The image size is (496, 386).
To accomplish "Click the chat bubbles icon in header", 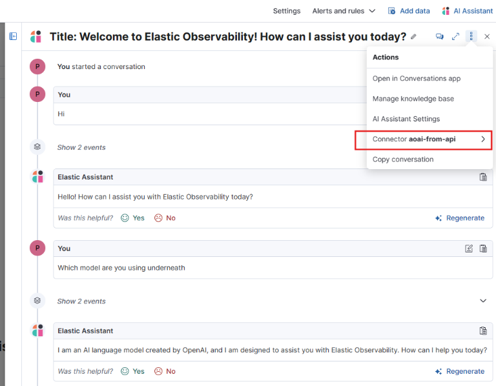I will (440, 37).
